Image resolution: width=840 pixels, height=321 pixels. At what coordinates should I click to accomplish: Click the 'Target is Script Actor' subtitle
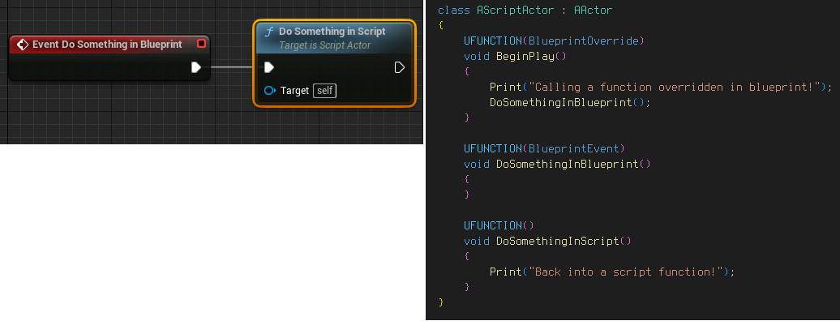[x=324, y=45]
